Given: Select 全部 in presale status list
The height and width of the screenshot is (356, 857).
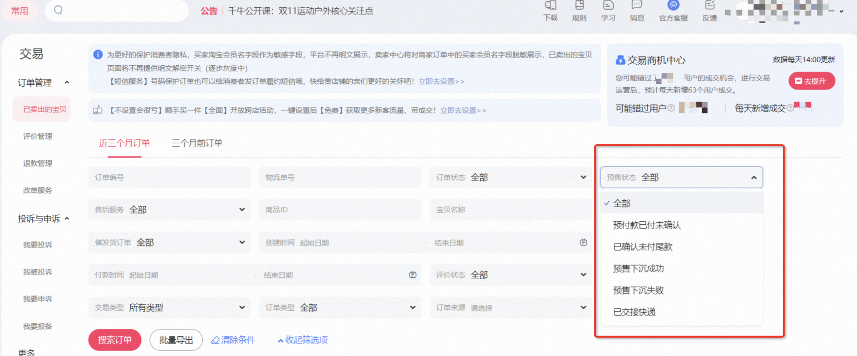Looking at the screenshot, I should [681, 203].
